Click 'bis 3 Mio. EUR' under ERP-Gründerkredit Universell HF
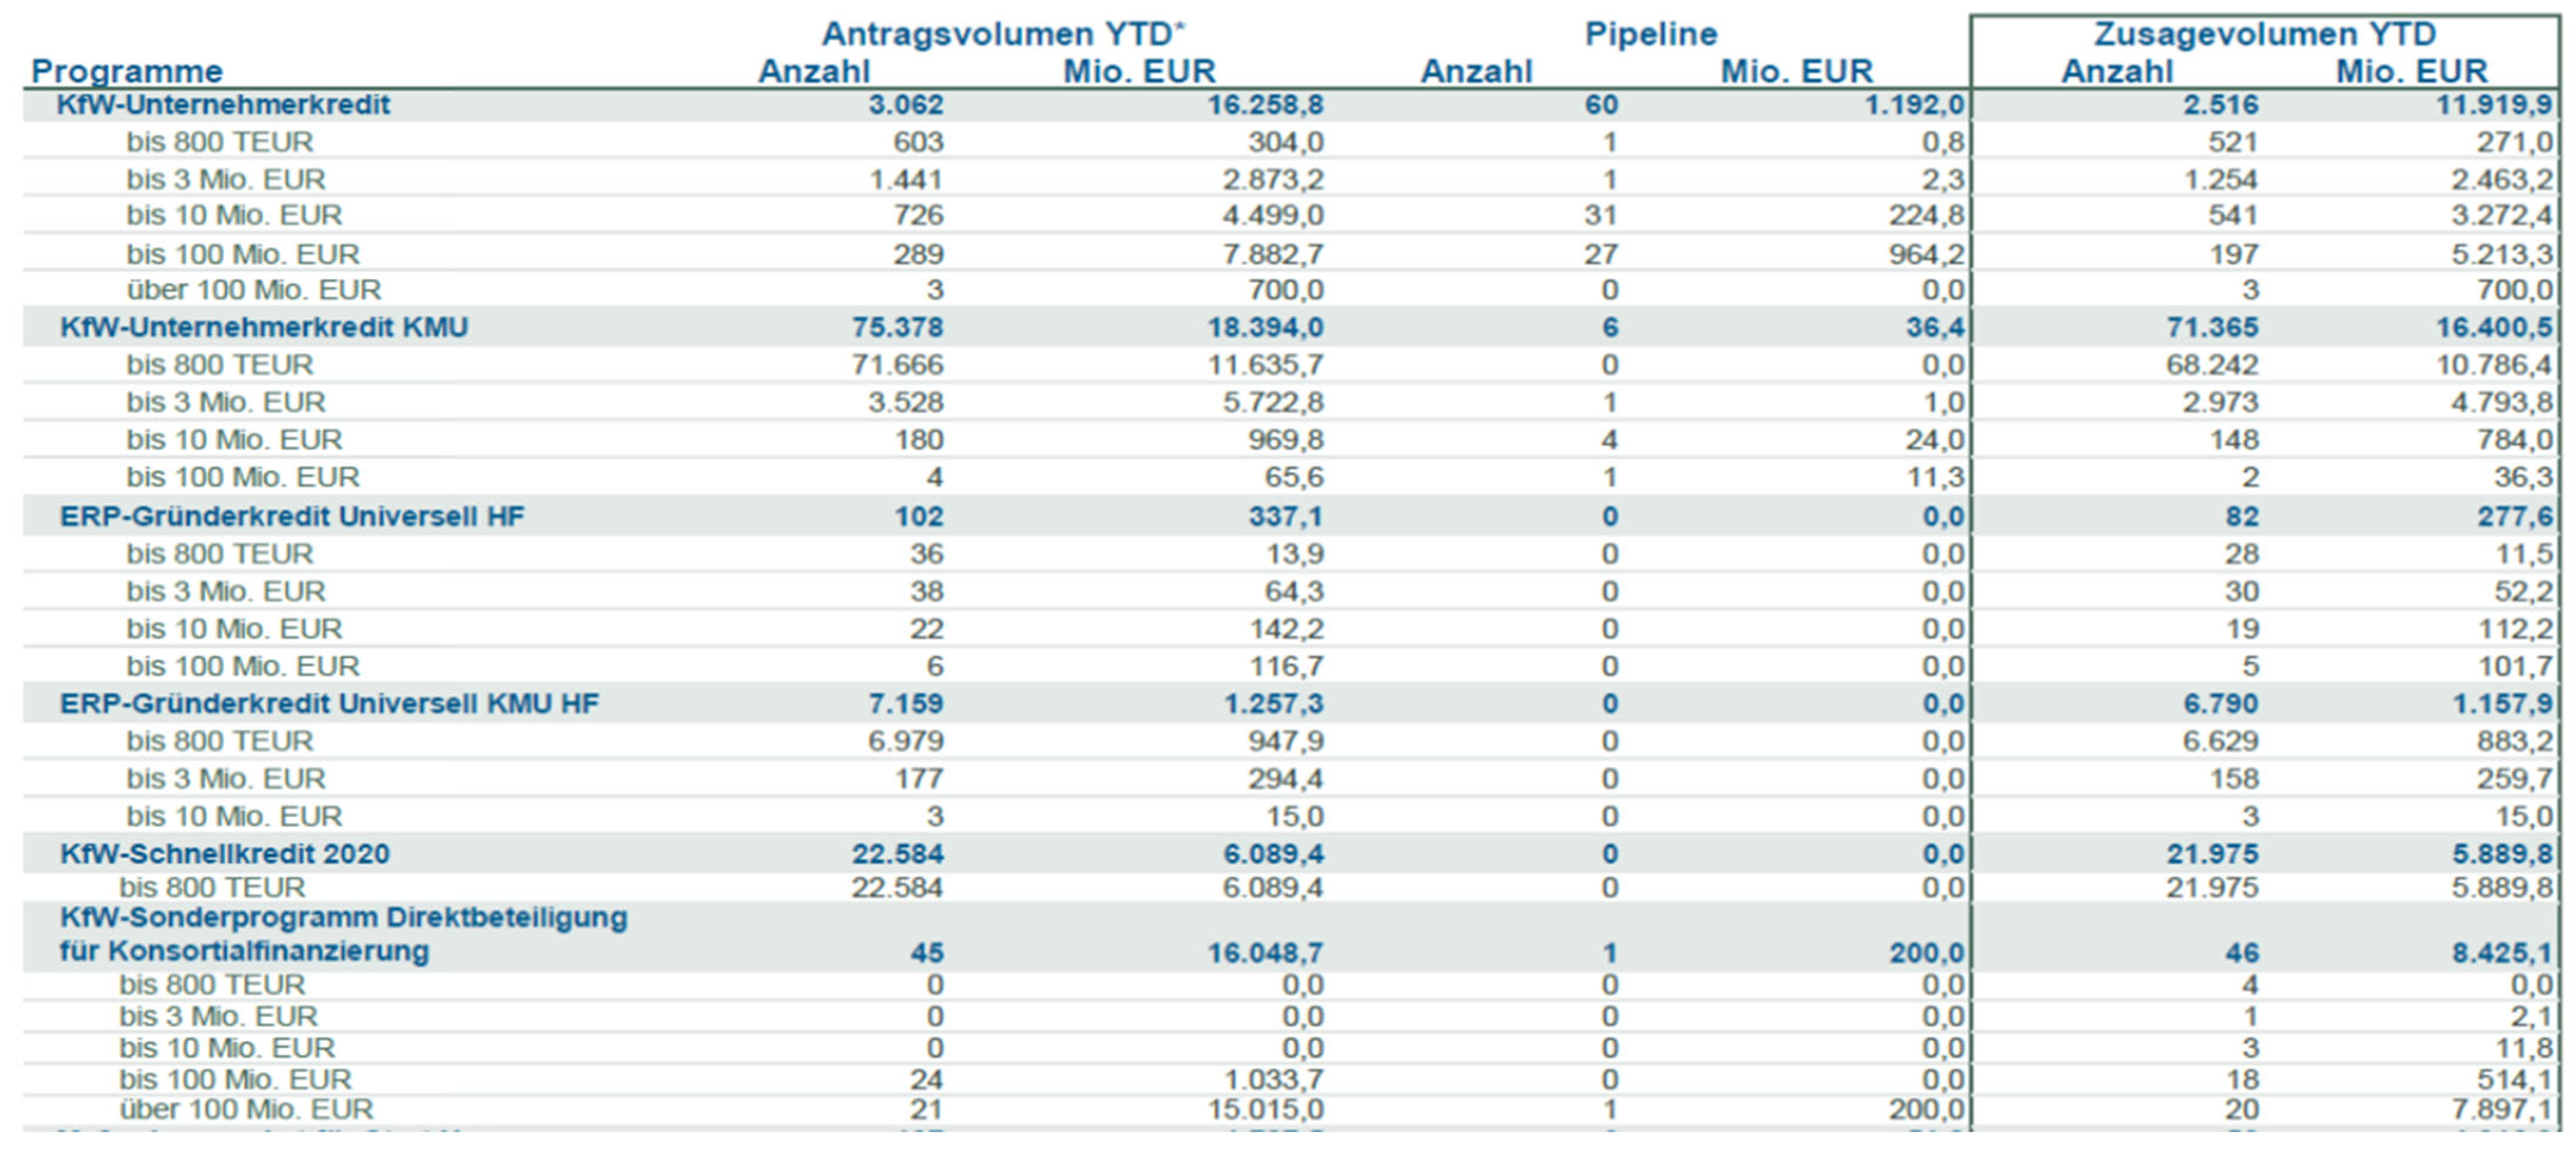2576x1150 pixels. (x=226, y=591)
